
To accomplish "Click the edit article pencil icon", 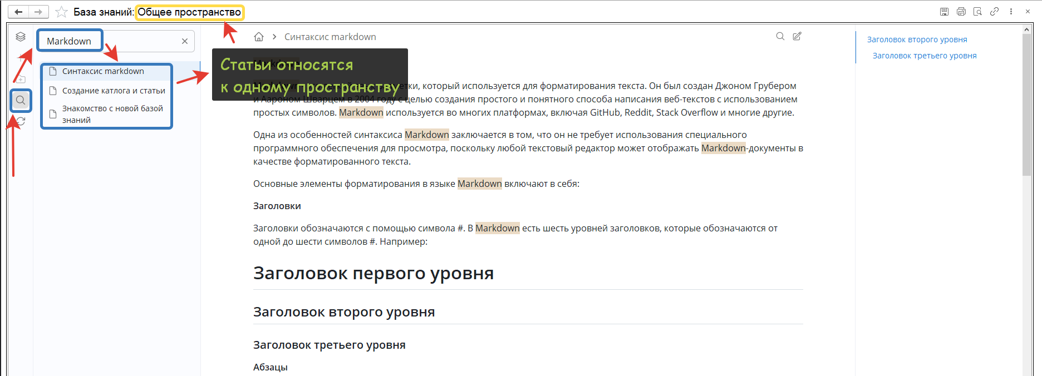I will tap(797, 36).
